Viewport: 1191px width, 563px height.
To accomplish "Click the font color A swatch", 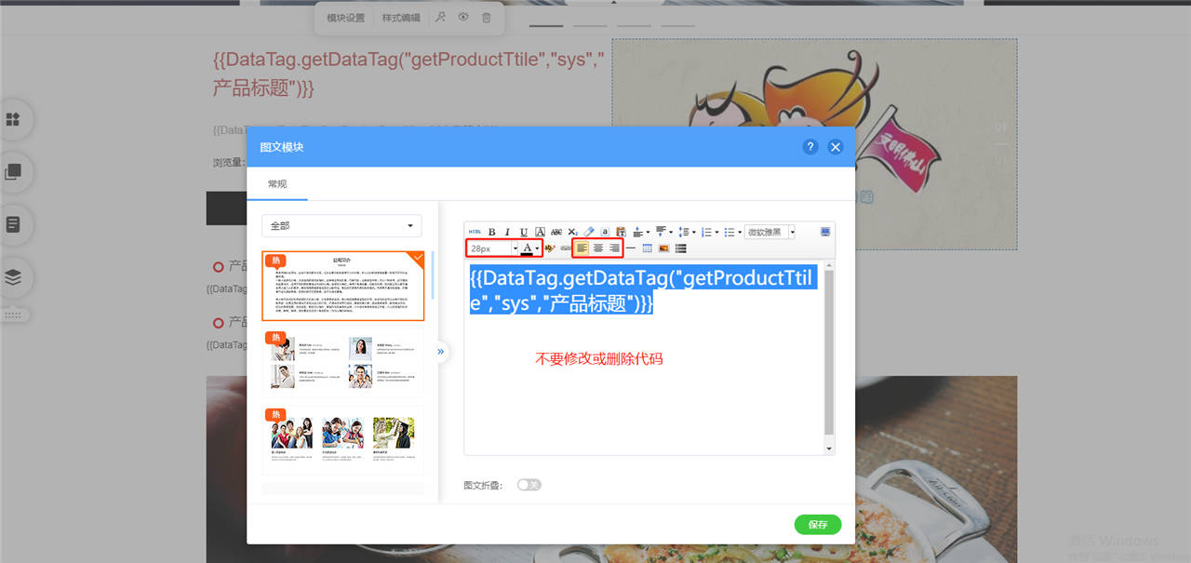I will coord(528,248).
